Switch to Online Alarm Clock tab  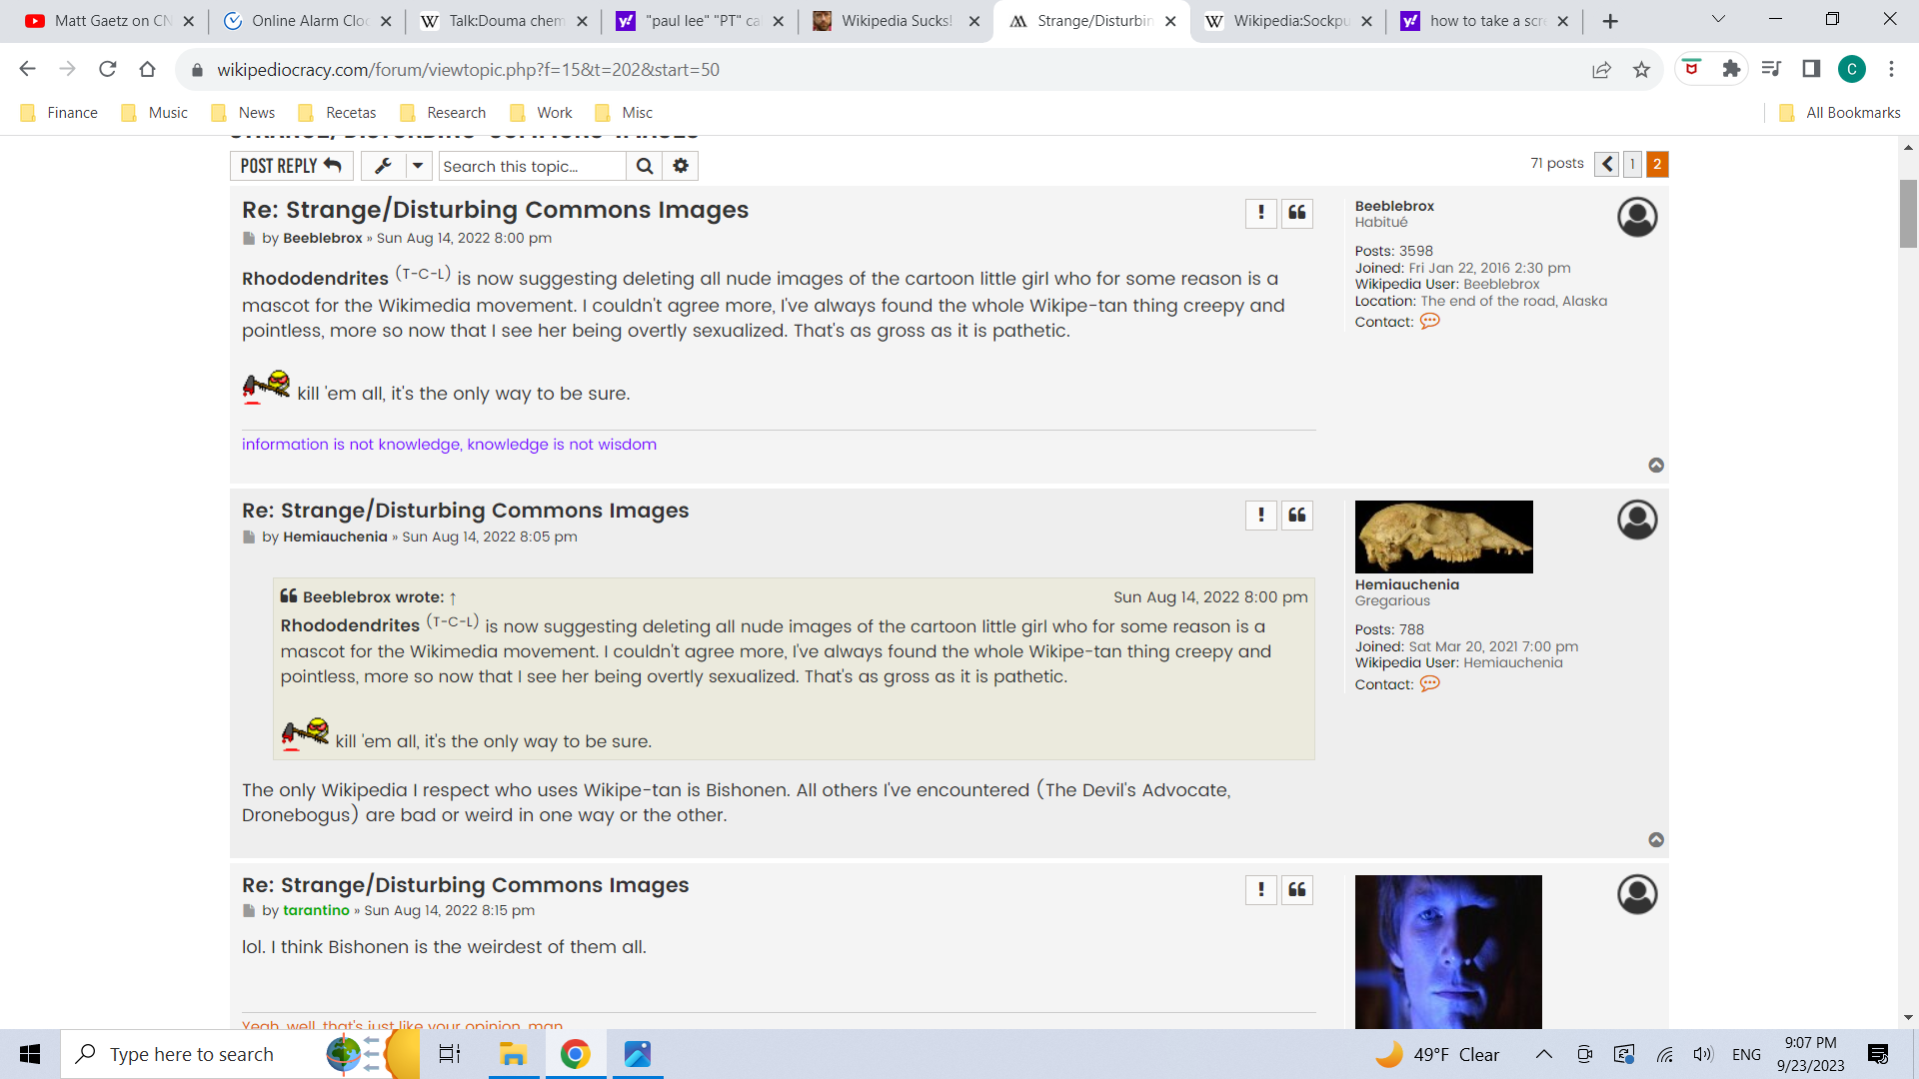click(308, 21)
